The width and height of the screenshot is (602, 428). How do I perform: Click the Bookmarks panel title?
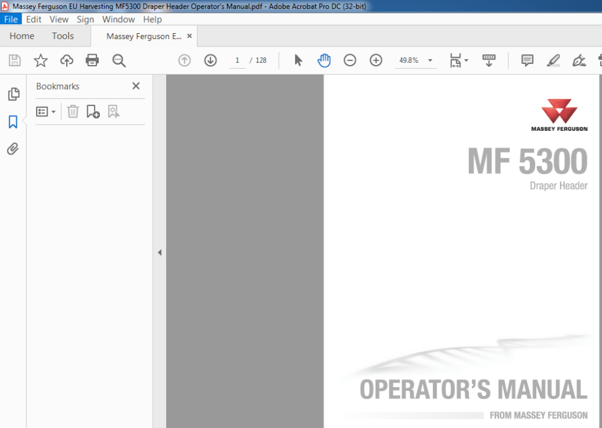(58, 86)
